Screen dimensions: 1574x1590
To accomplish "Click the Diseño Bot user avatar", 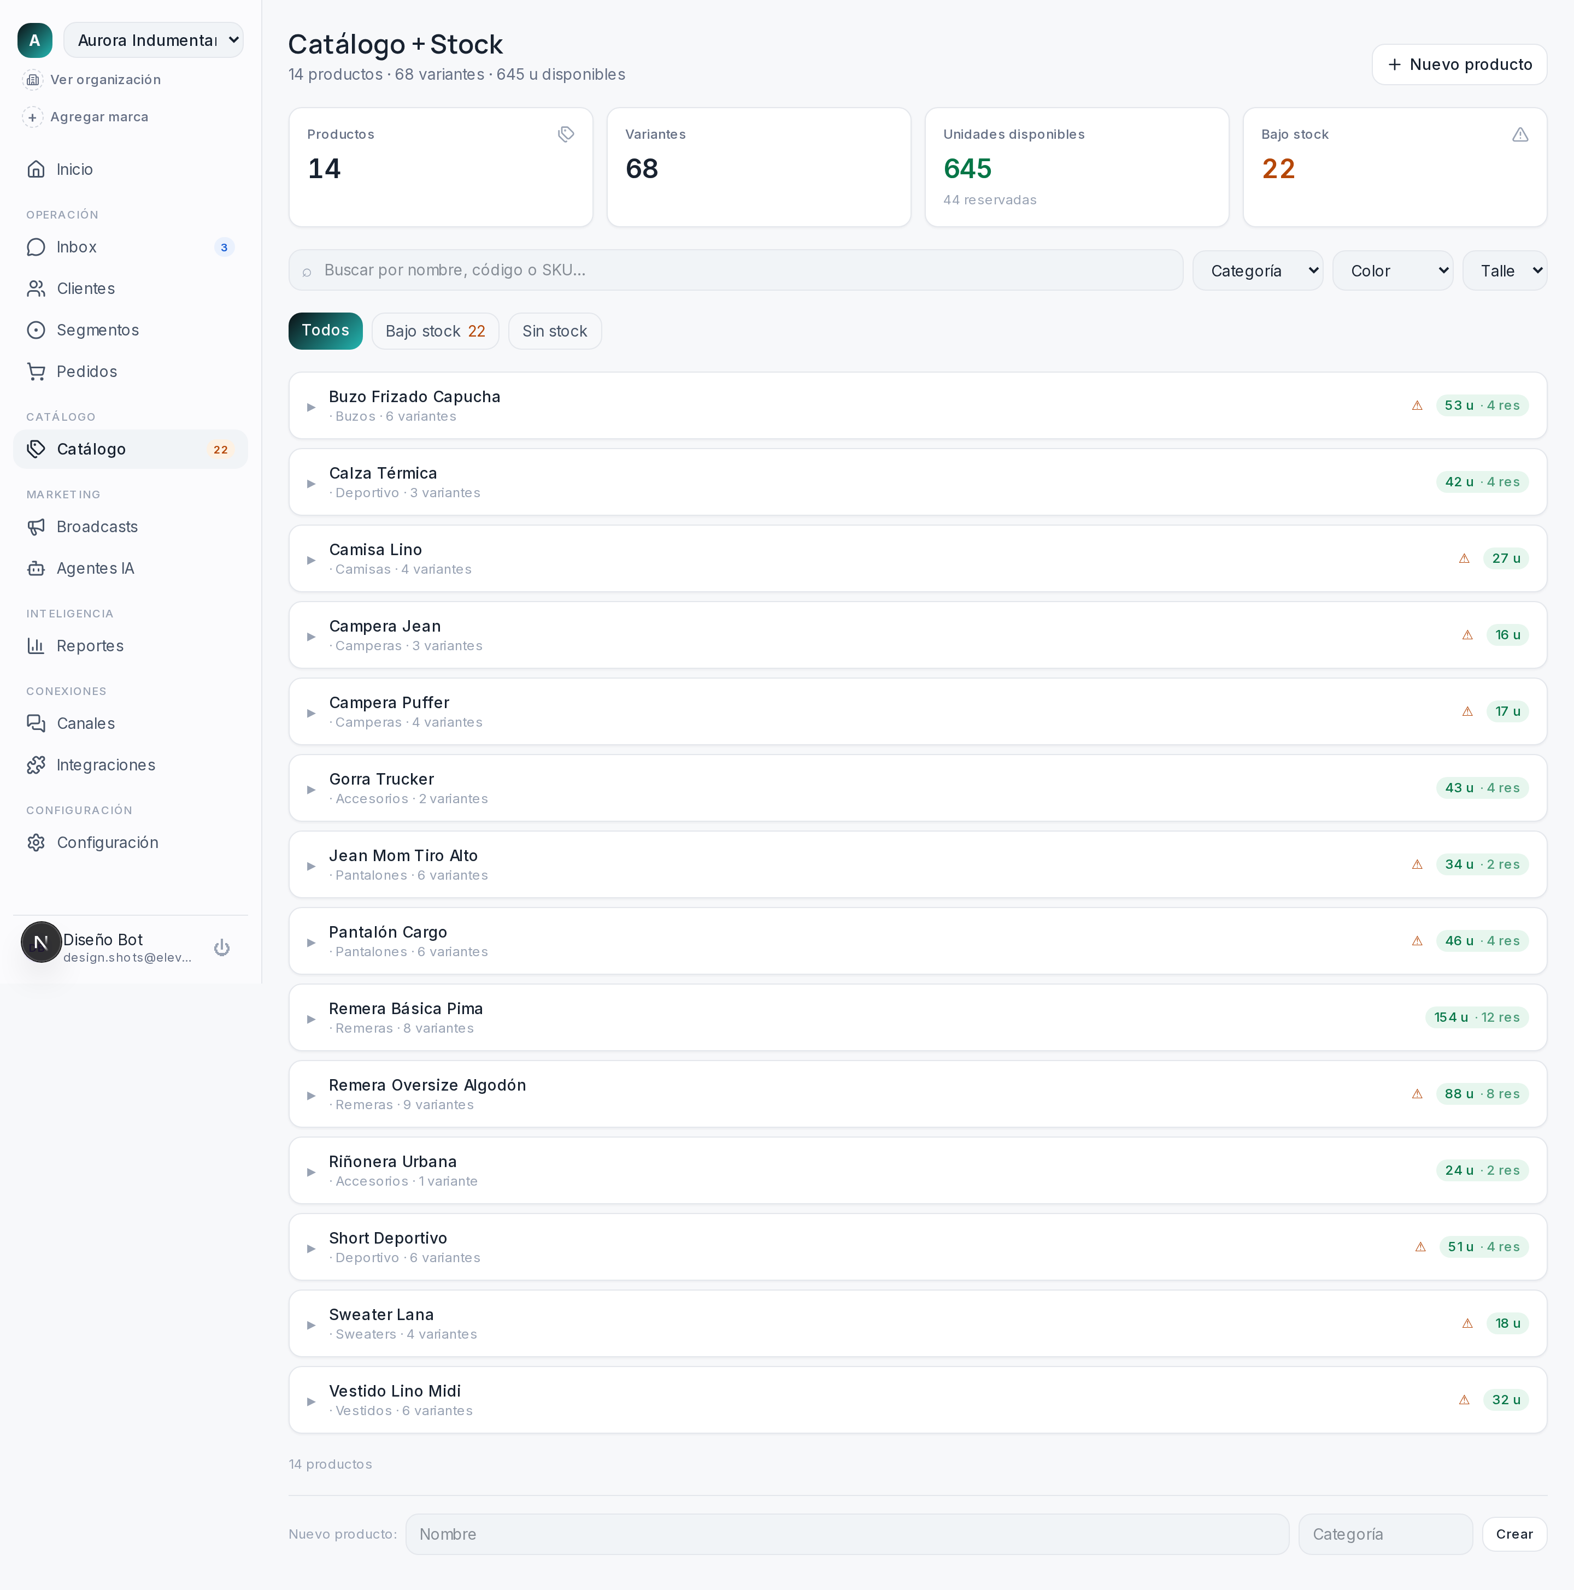I will pos(41,943).
